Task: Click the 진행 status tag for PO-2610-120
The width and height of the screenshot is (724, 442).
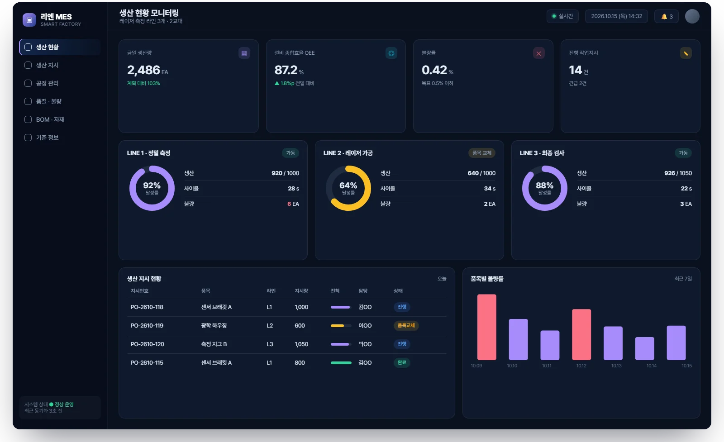Action: point(402,344)
